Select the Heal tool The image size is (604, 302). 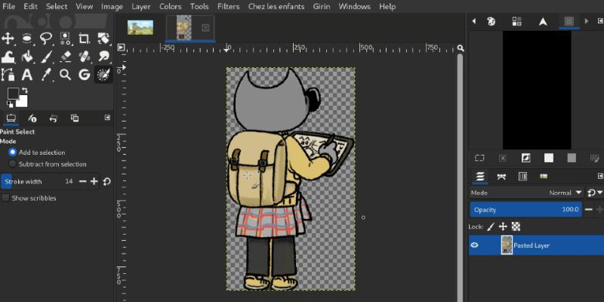coord(84,57)
